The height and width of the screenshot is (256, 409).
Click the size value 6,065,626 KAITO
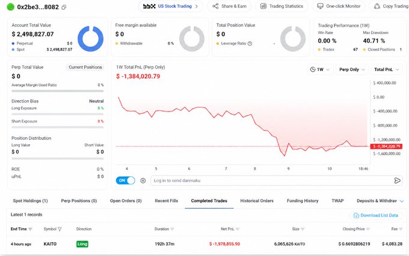tap(289, 244)
